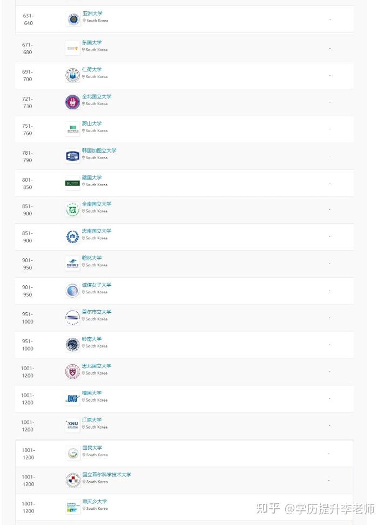This screenshot has width=384, height=525.
Task: Click the 仁荷大学 round crest logo
Action: point(72,75)
